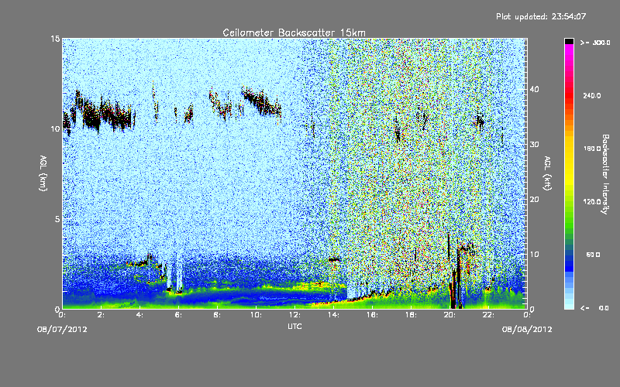Image resolution: width=620 pixels, height=387 pixels.
Task: Click the '>= 300.0' colorbar label
Action: (595, 43)
